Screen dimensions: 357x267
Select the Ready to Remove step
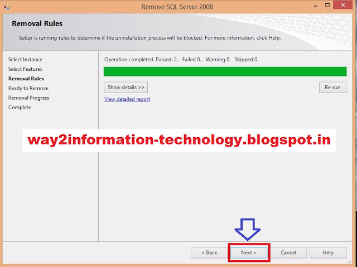(x=28, y=88)
